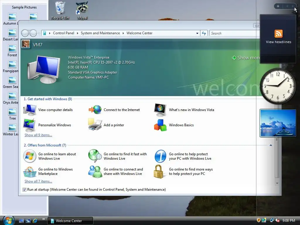Select the Tree sample picture
This screenshot has height=225, width=300.
click(12, 114)
